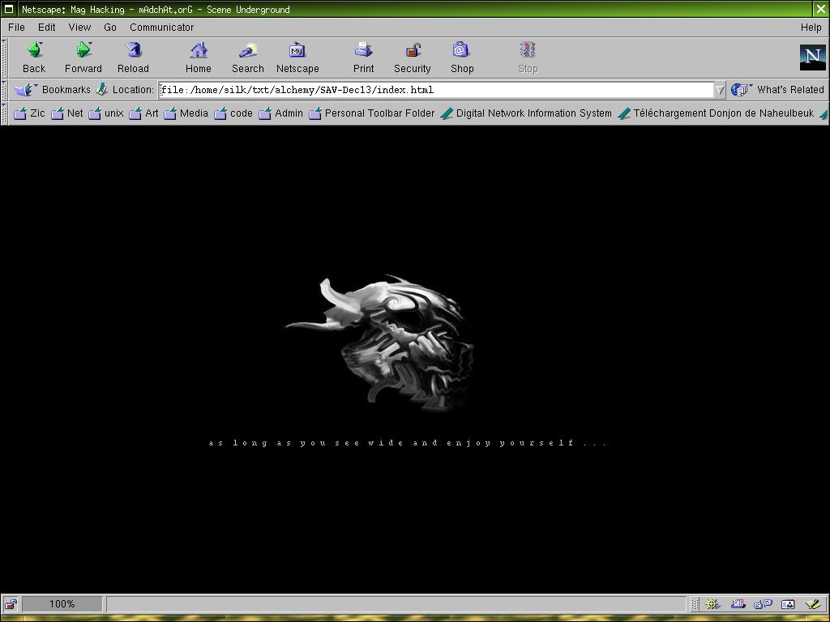830x622 pixels.
Task: Open Digital Network Information System bookmark
Action: tap(526, 113)
